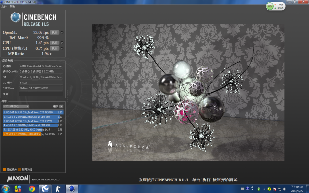
Task: Click the cores field showing 3.02 GHz
Action: tap(41, 71)
